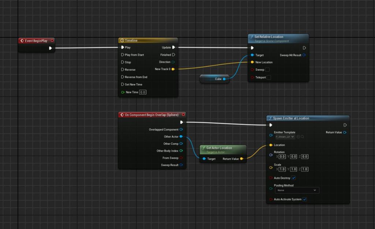Screen dimensions: 375x229
Task: Toggle the Auto Activate System checkbox
Action: click(305, 199)
